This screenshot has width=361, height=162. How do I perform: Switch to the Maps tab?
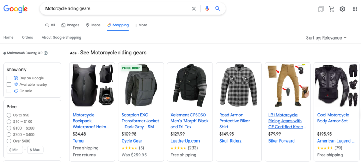point(93,25)
